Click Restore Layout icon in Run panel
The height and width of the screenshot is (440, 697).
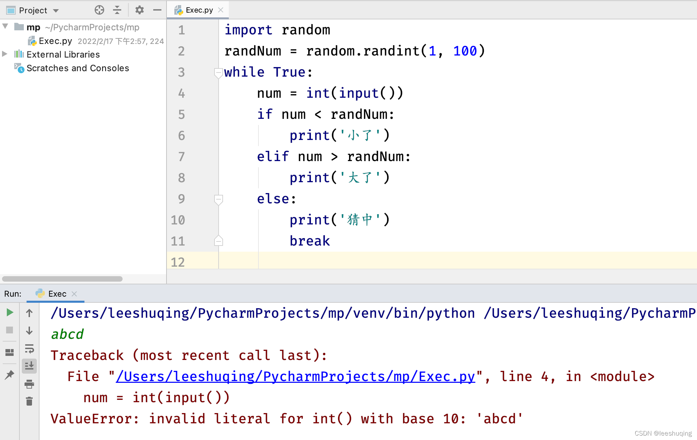tap(10, 352)
